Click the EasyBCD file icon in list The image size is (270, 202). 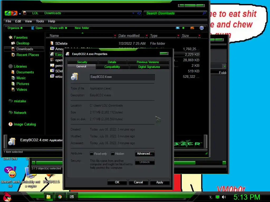click(52, 54)
